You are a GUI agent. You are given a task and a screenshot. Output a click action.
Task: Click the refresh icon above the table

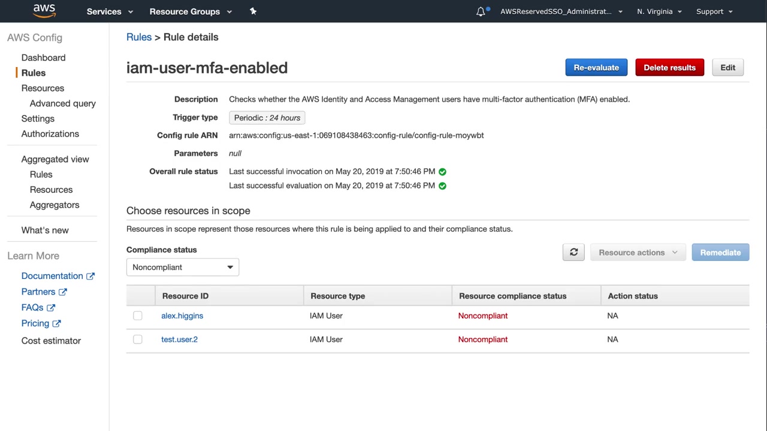(x=573, y=253)
